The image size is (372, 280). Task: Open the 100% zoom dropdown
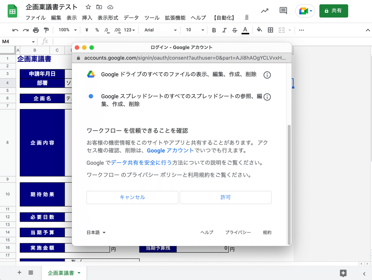67,30
